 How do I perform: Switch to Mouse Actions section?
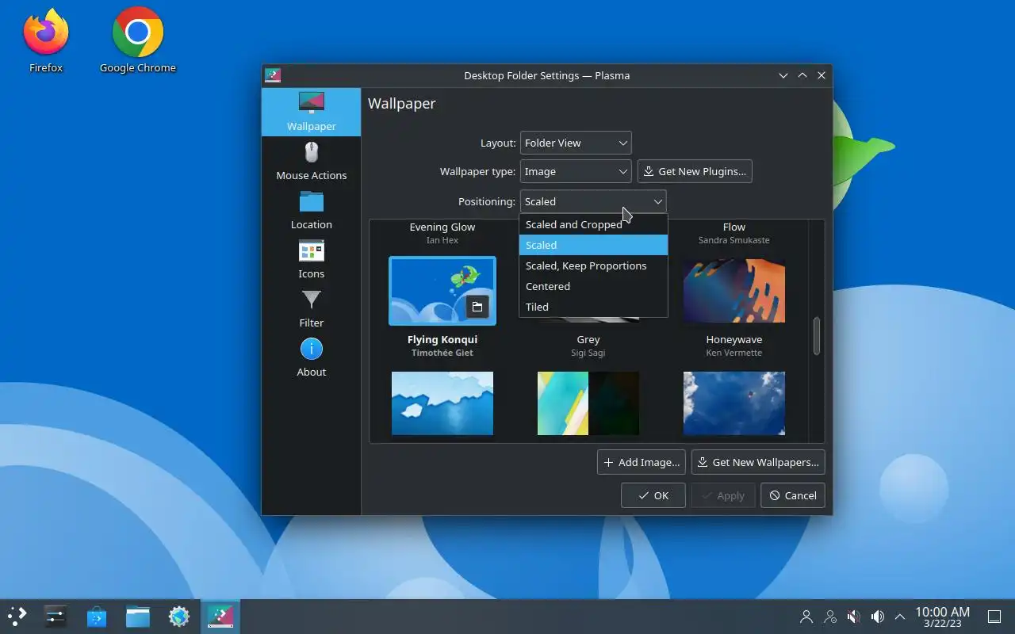pos(311,161)
